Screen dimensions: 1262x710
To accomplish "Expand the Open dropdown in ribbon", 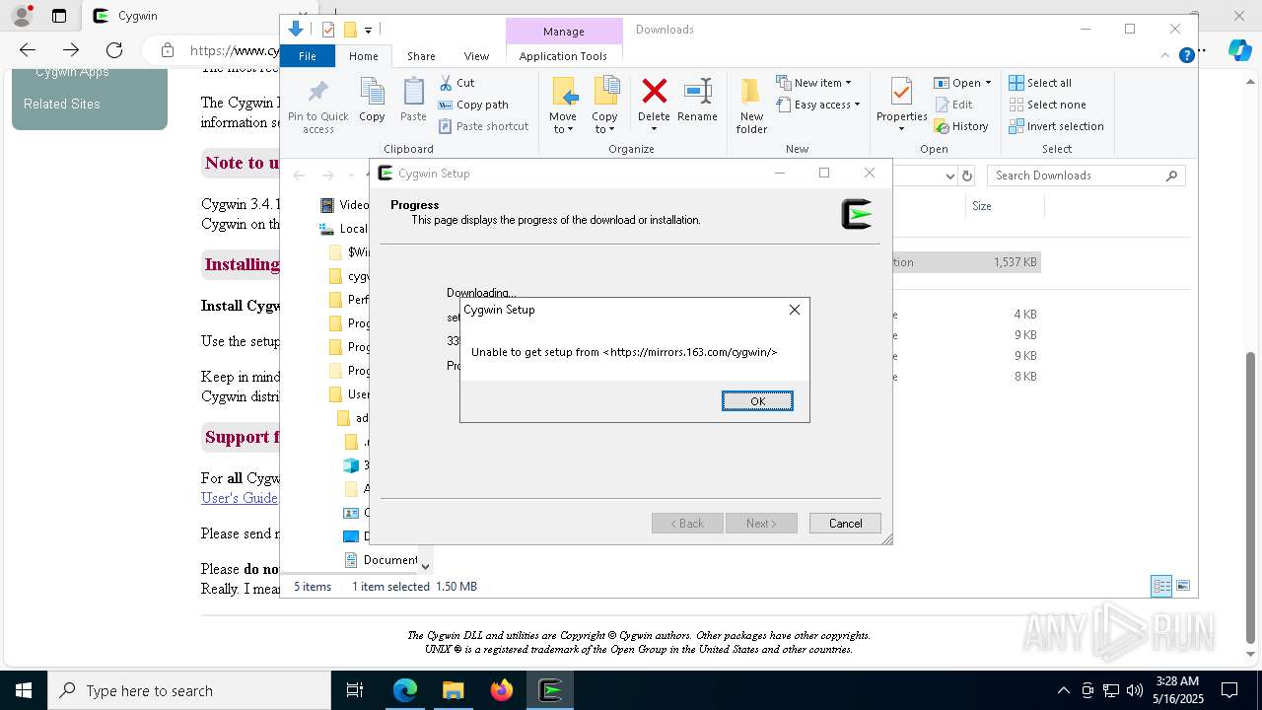I will coord(962,83).
